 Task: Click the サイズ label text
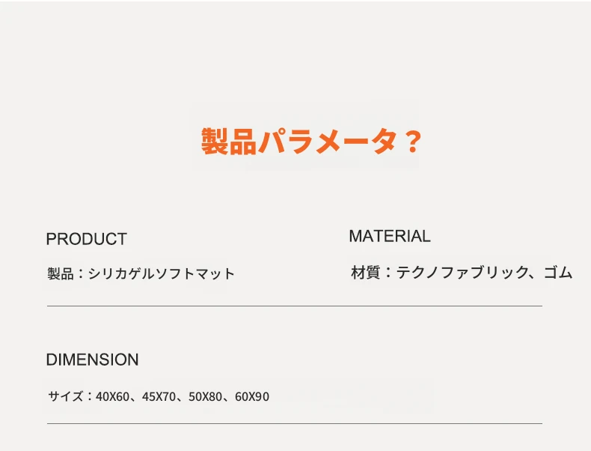click(66, 396)
